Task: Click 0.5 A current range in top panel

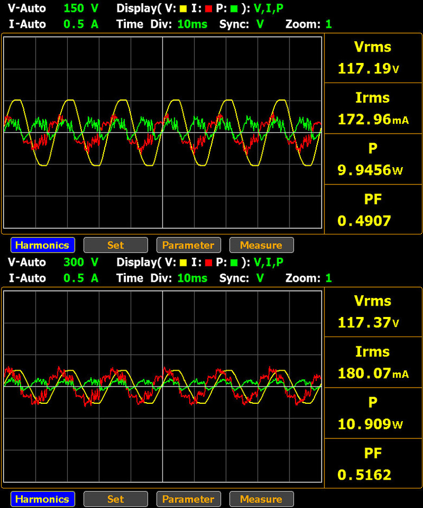Action: 81,24
